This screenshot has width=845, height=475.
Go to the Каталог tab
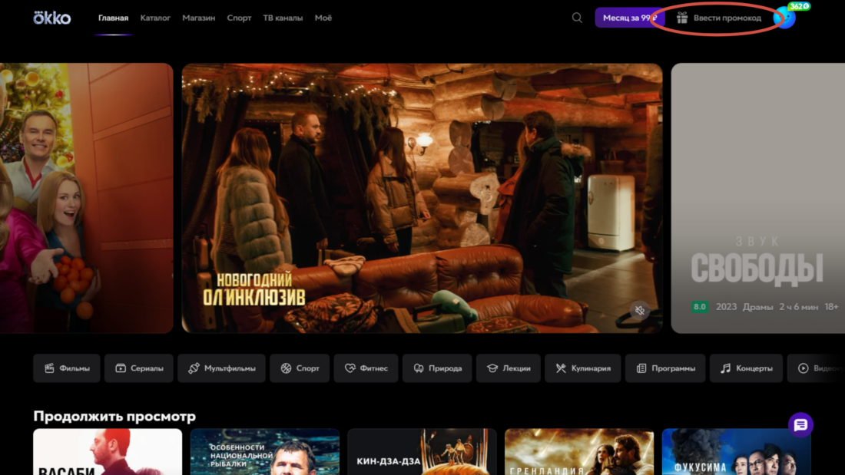(155, 18)
